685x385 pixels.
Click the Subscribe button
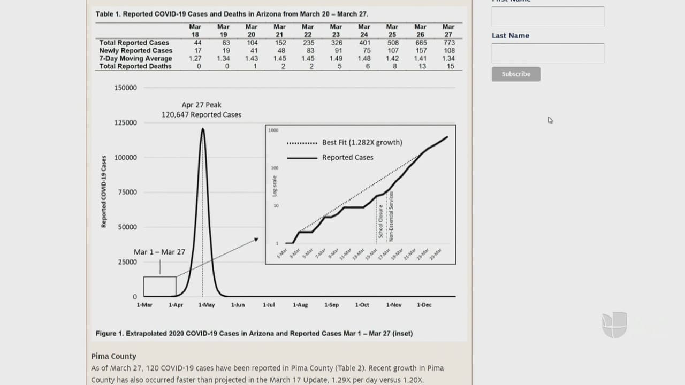[516, 74]
